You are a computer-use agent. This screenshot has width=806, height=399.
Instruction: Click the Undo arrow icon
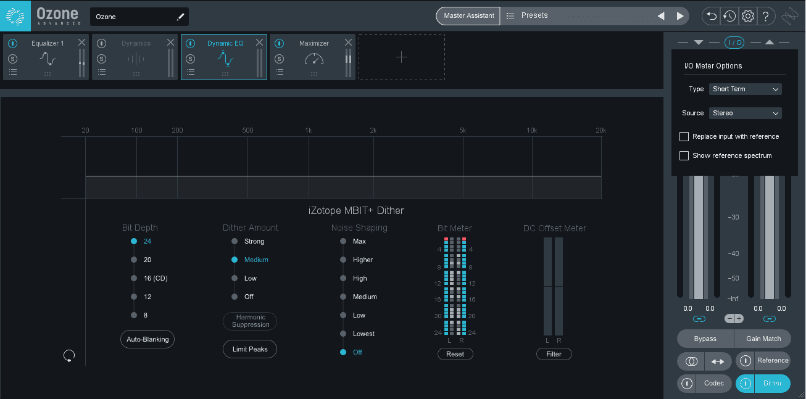(712, 16)
